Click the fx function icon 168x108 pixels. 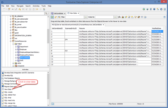119,17
